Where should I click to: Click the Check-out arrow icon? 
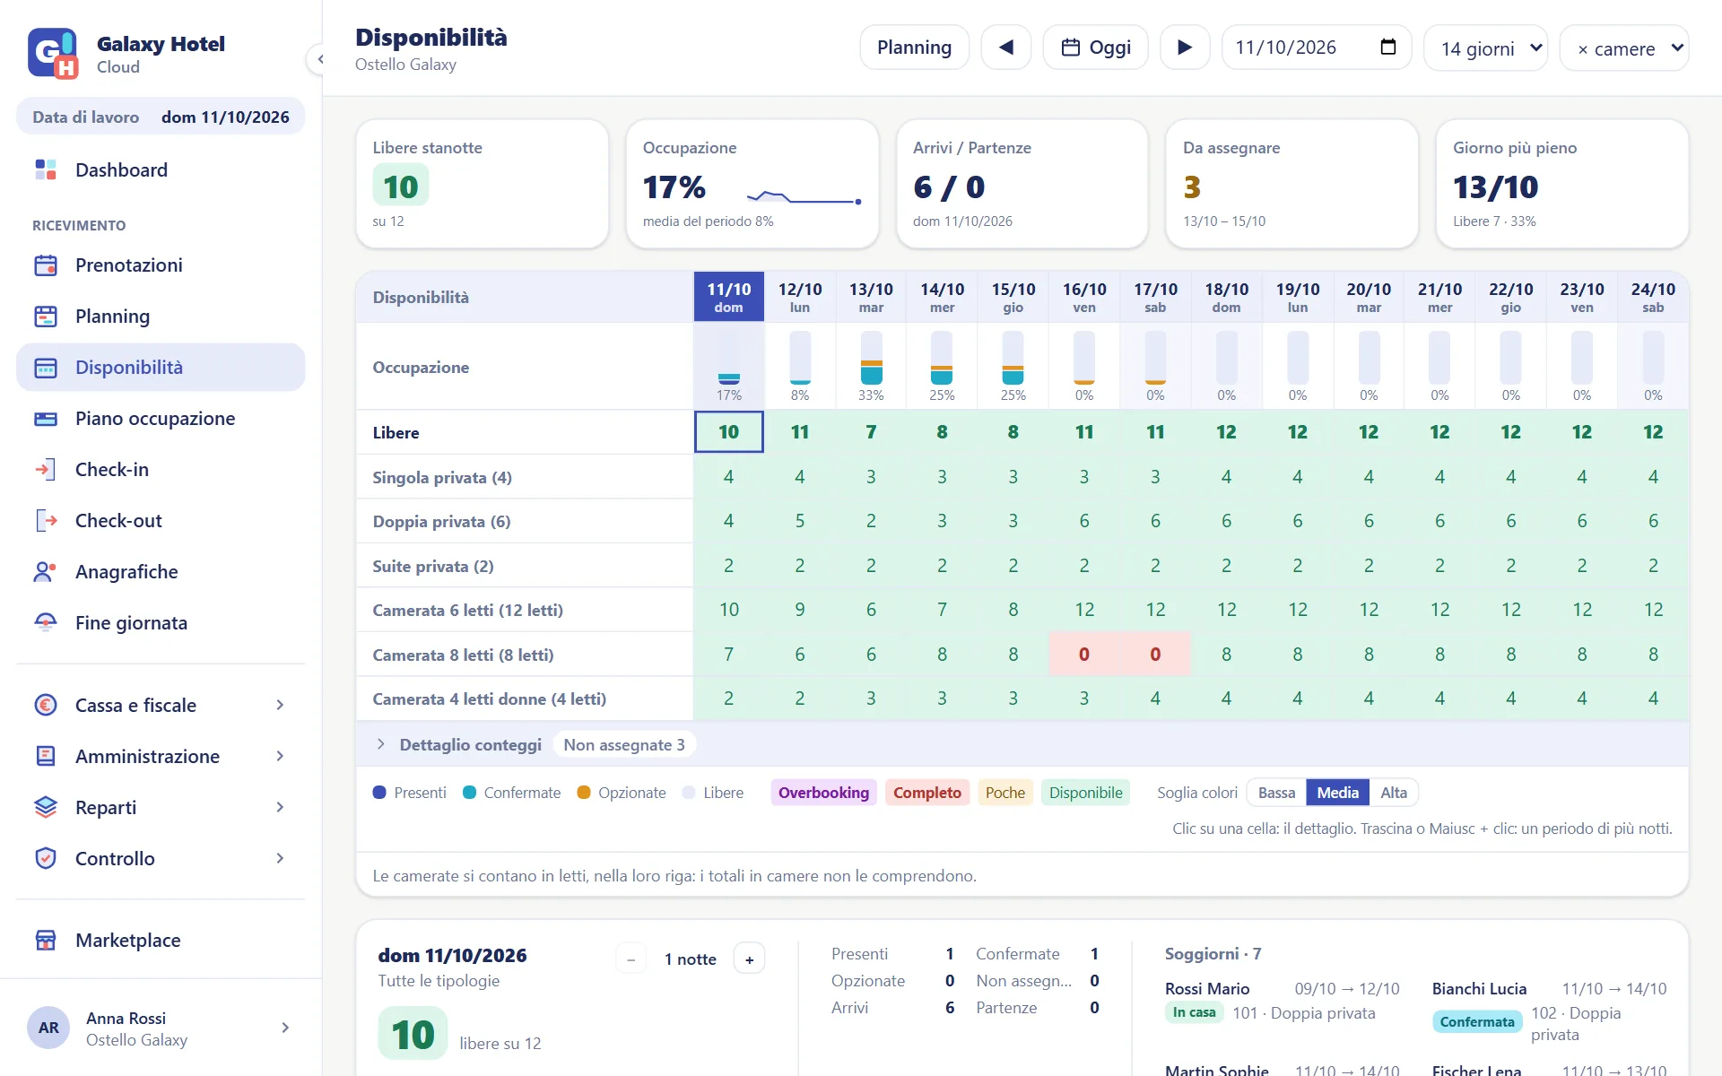[x=46, y=521]
